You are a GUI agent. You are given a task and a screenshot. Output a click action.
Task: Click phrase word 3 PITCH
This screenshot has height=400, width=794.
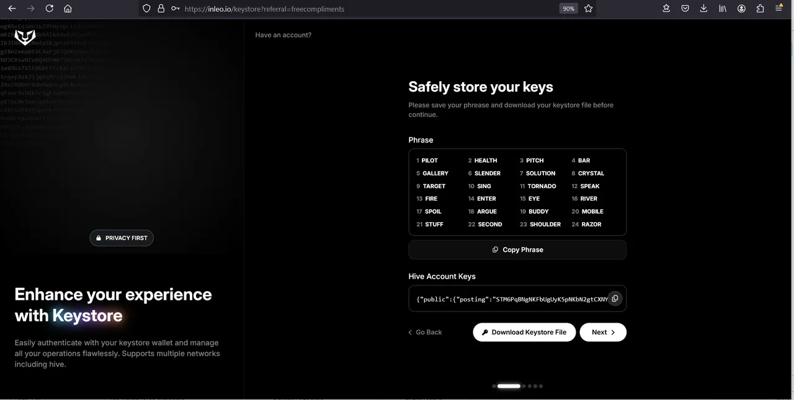[x=532, y=160]
